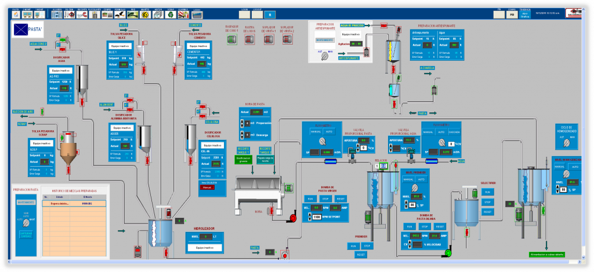Open the FORMULAS toolbar icon
Image resolution: width=594 pixels, height=272 pixels.
[x=121, y=14]
